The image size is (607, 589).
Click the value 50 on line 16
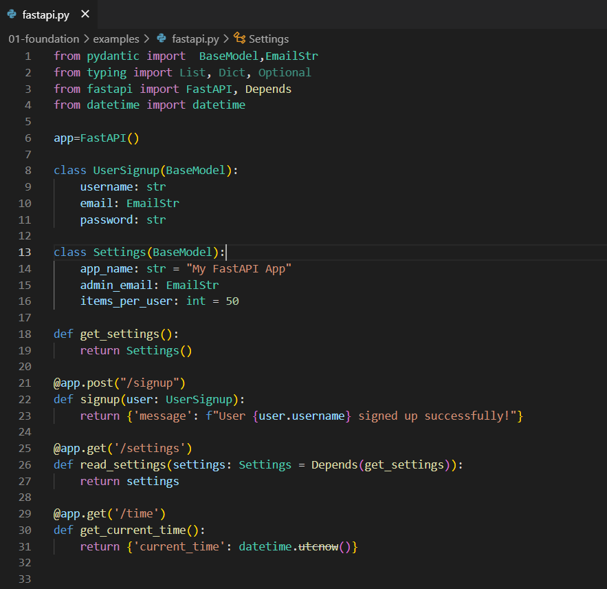click(232, 301)
